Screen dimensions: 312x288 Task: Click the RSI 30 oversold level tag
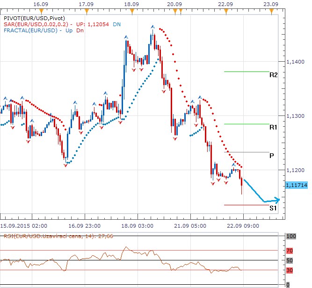click(x=289, y=270)
